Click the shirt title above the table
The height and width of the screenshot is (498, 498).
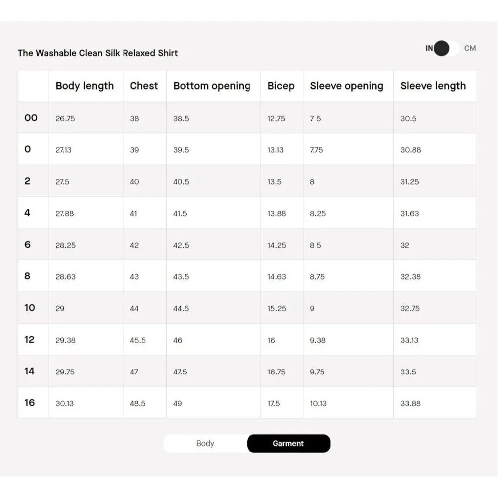pyautogui.click(x=98, y=53)
